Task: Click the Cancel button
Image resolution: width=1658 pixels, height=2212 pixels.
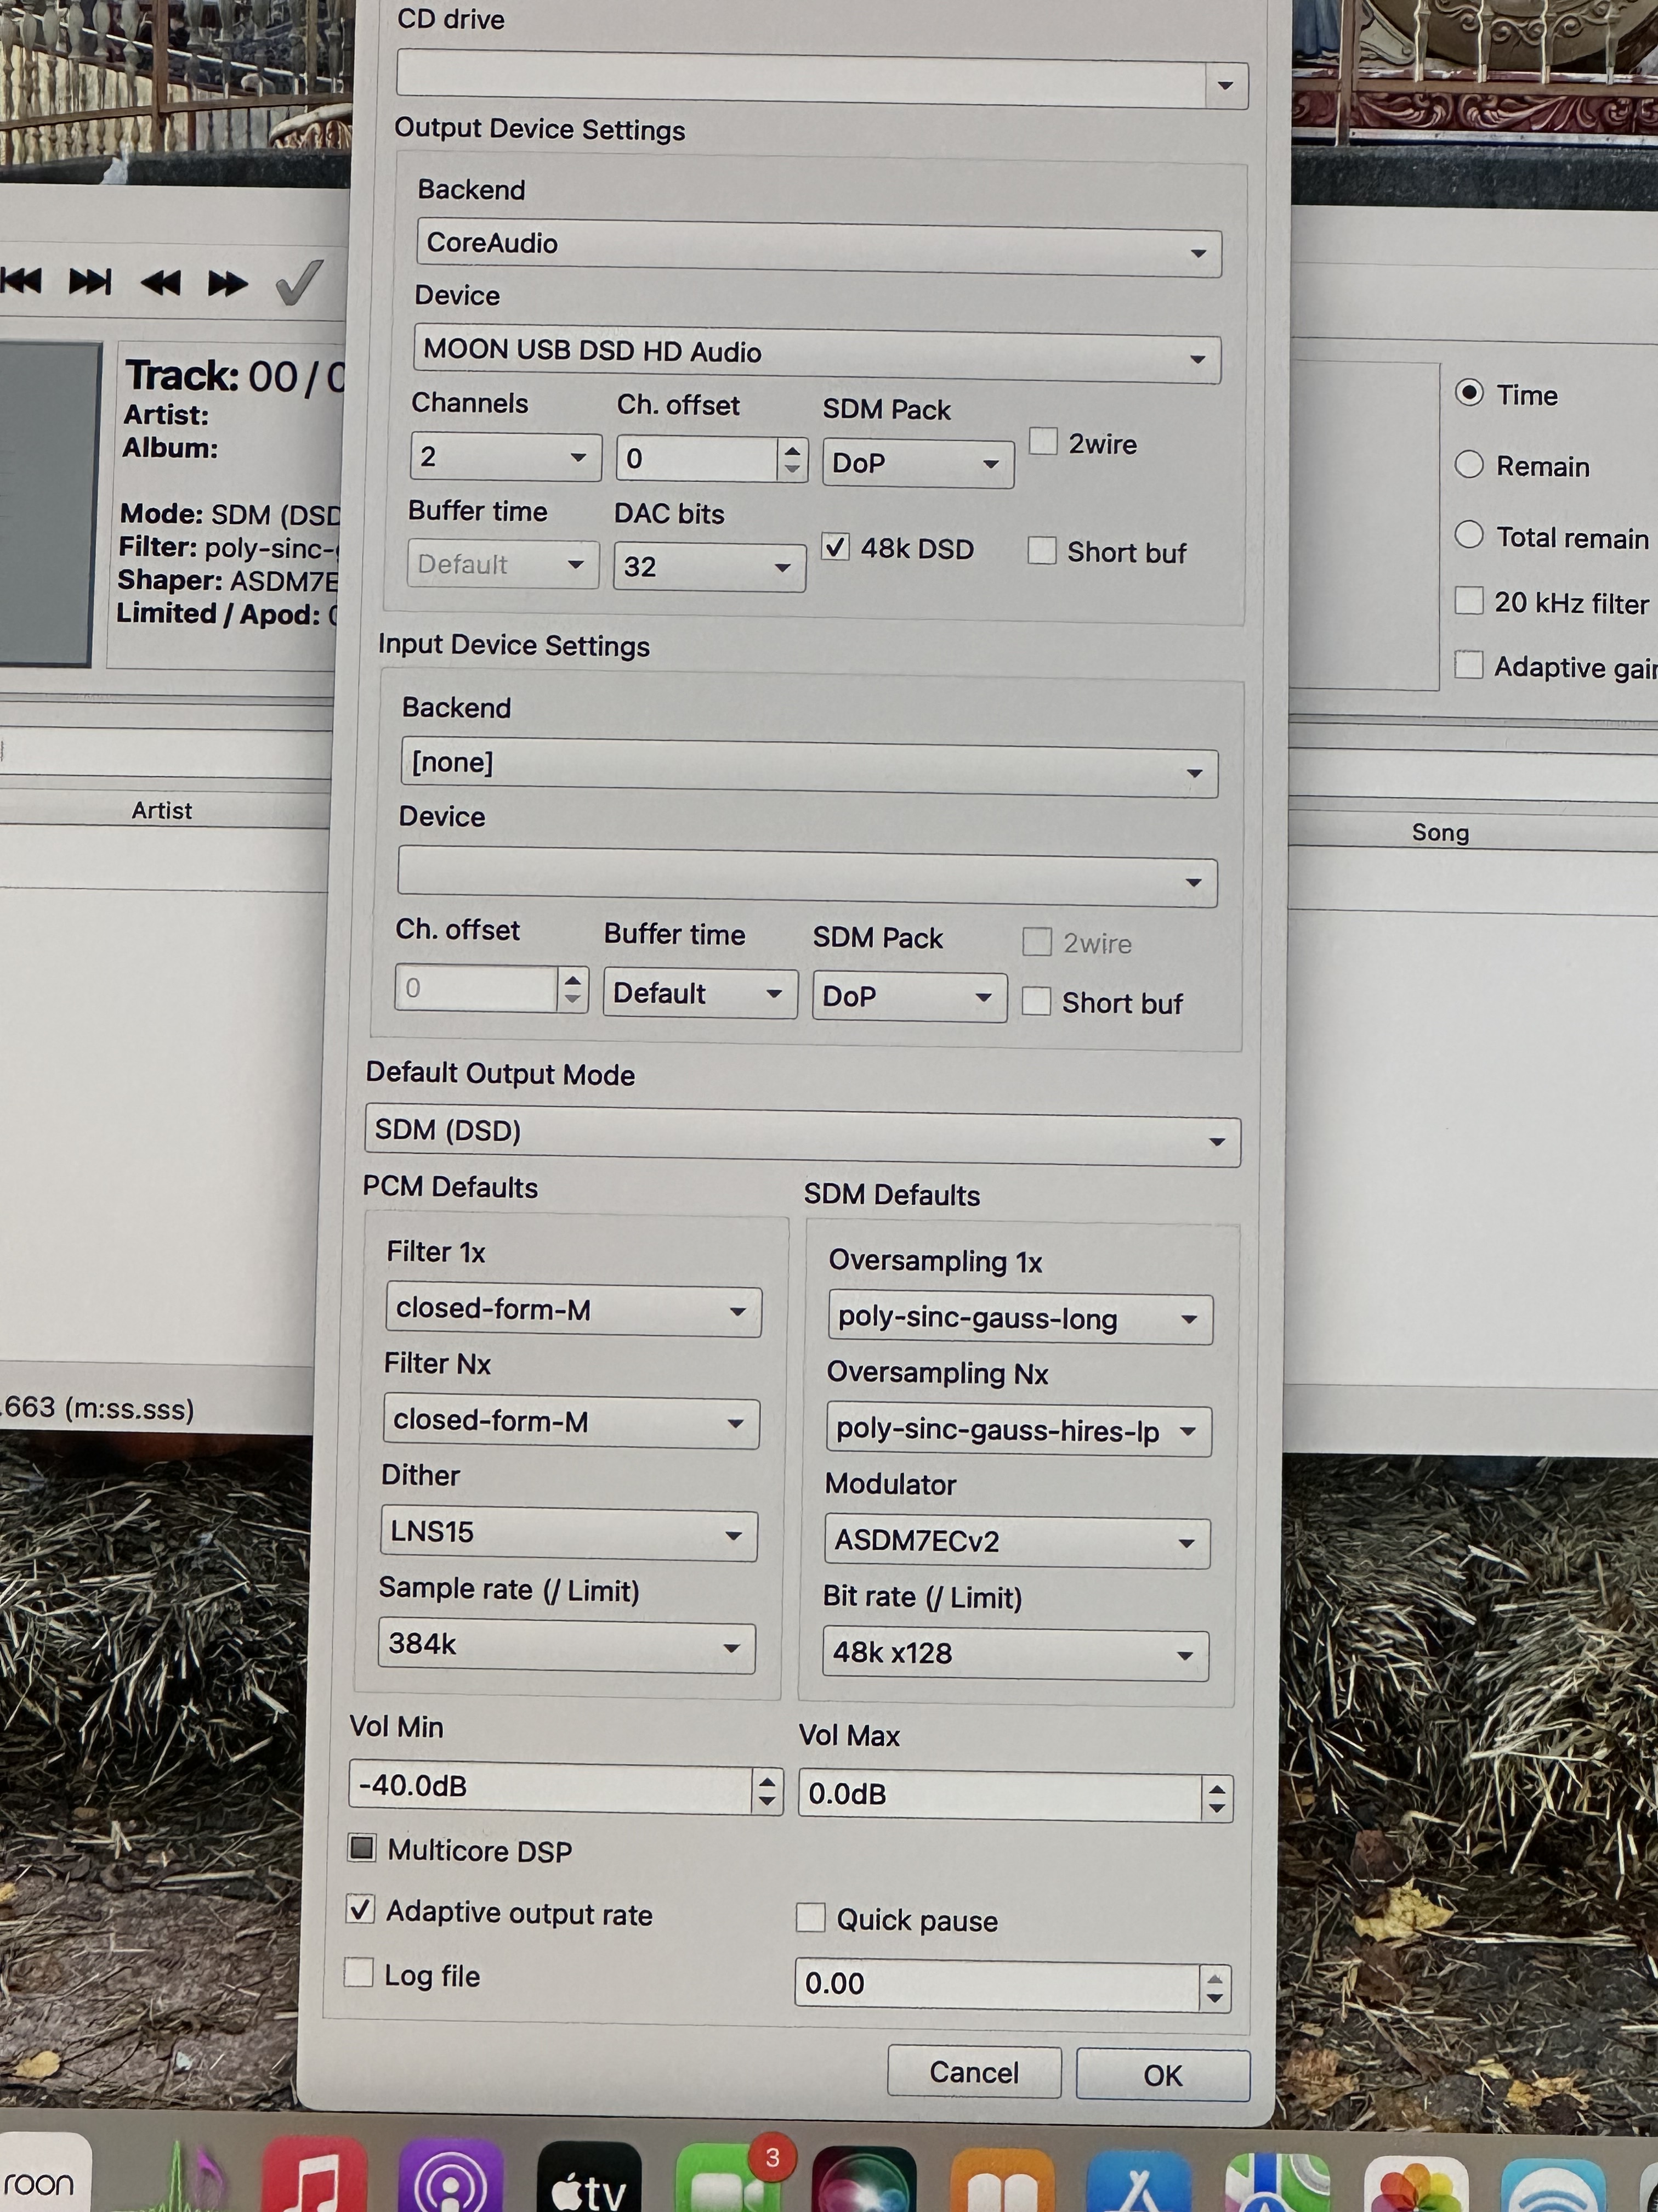Action: click(x=974, y=2073)
